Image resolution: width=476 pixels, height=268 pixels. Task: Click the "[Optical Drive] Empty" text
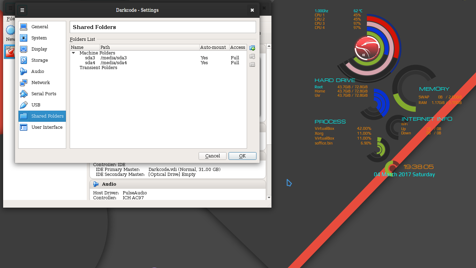pos(172,174)
